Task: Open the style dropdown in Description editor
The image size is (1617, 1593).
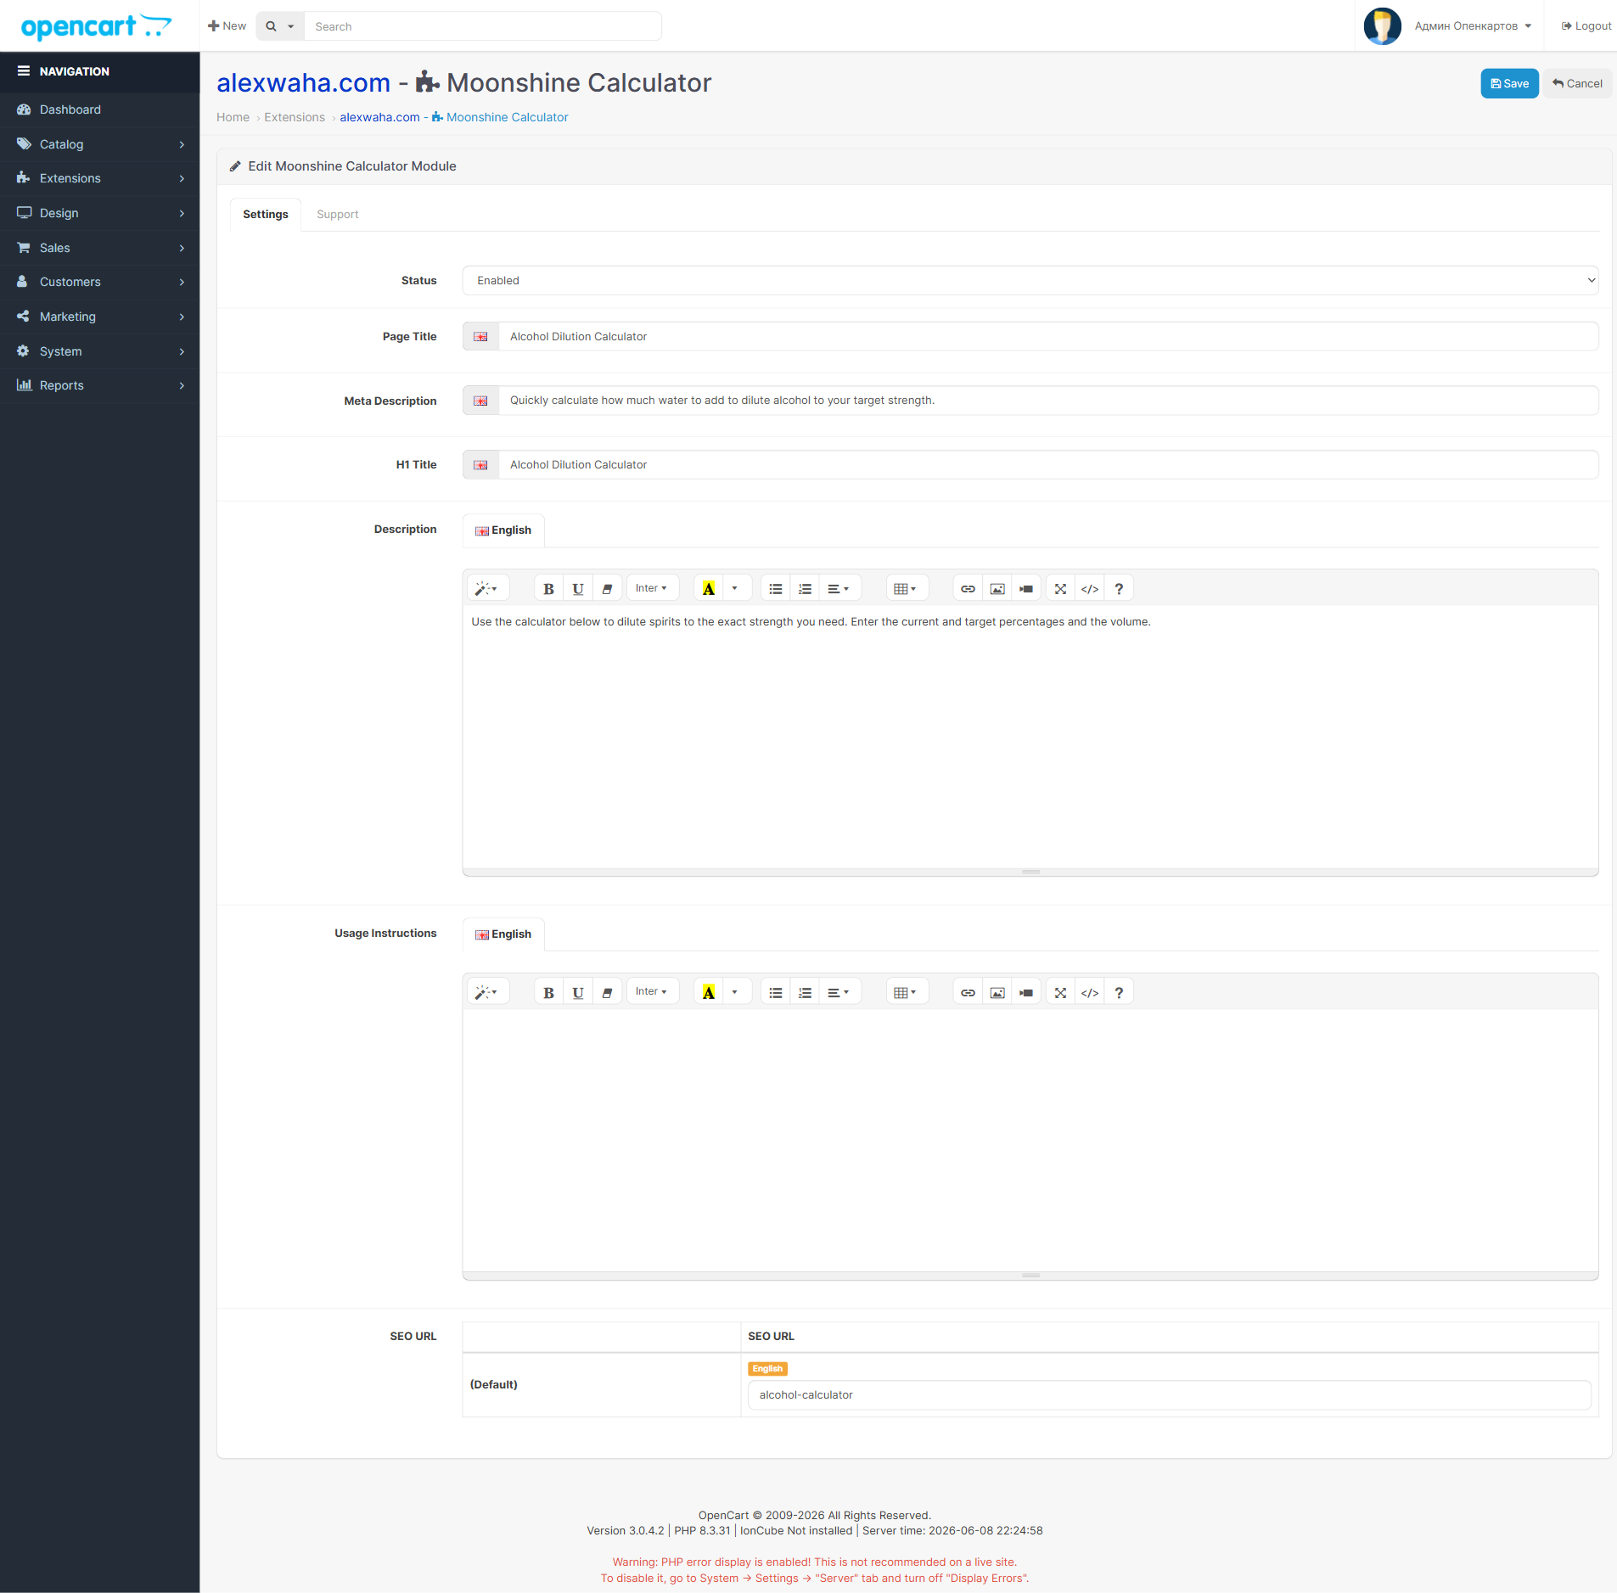Action: [487, 588]
